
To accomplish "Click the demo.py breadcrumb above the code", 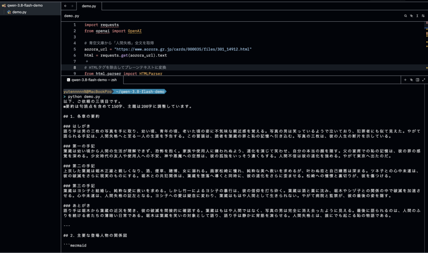I will (x=71, y=16).
